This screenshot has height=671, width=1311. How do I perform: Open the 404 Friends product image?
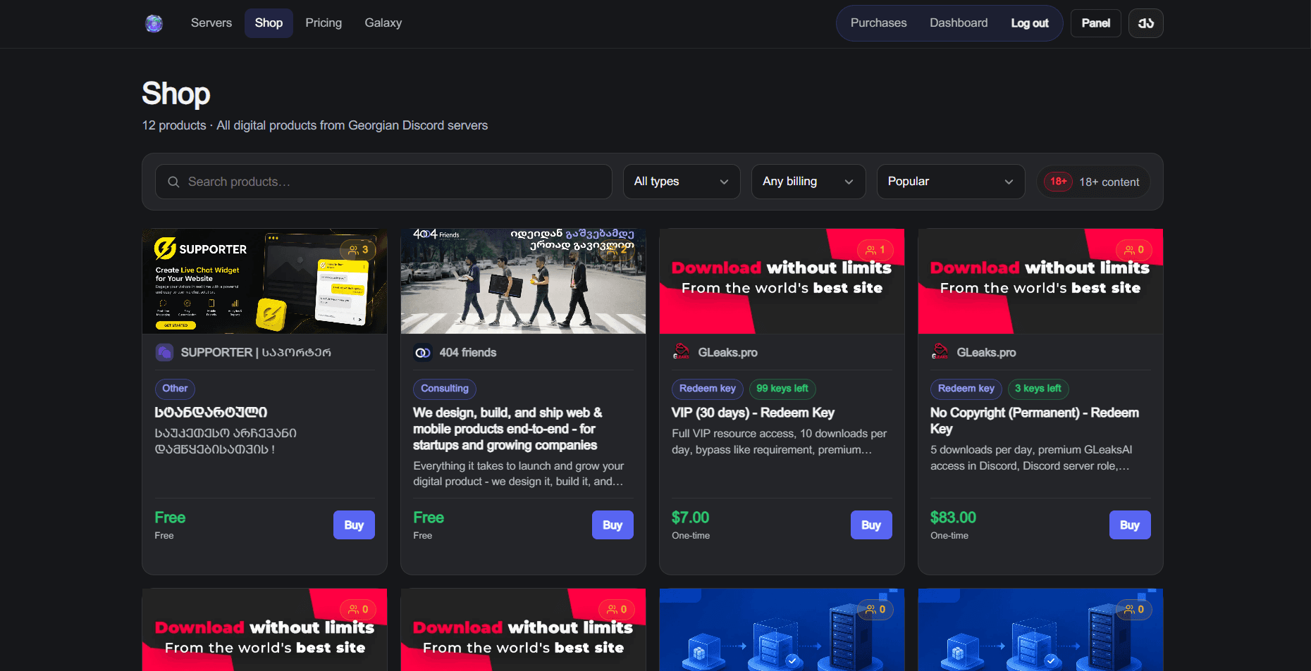point(523,281)
